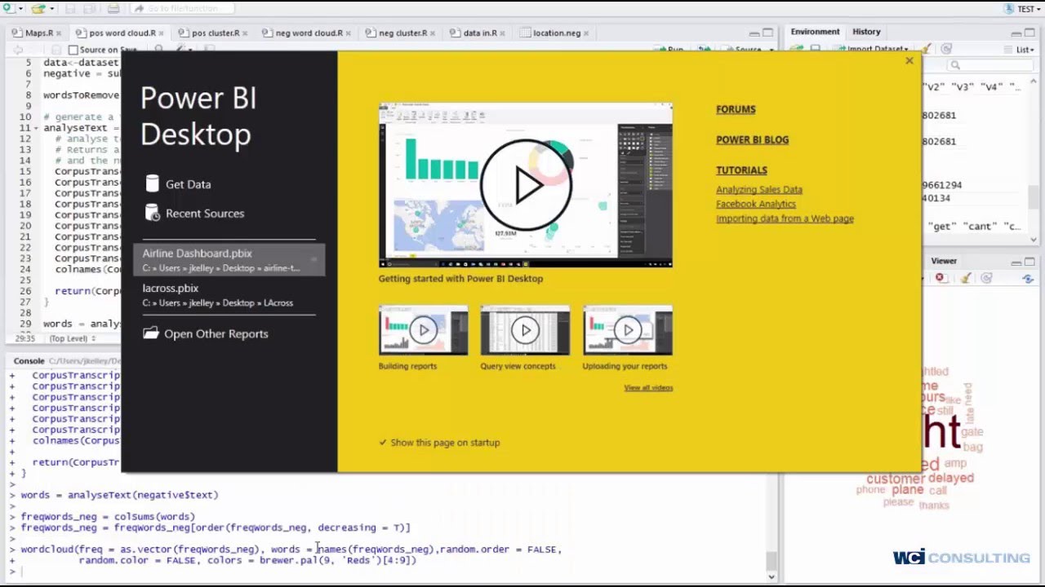The width and height of the screenshot is (1045, 587).
Task: Play the Getting started with Power BI video
Action: (x=525, y=185)
